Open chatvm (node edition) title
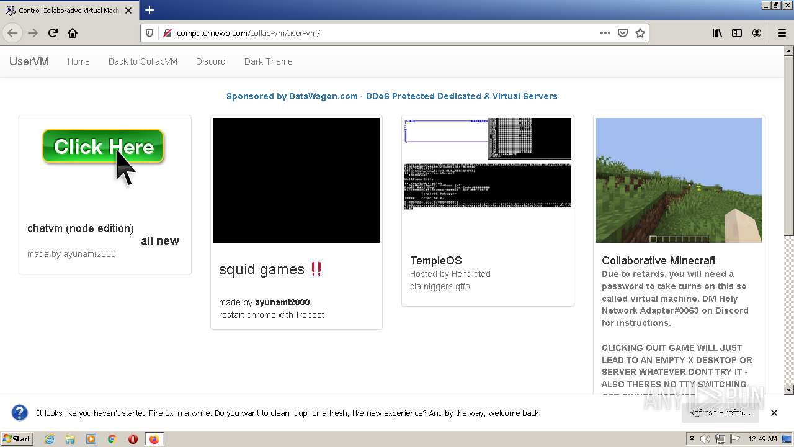 coord(81,228)
